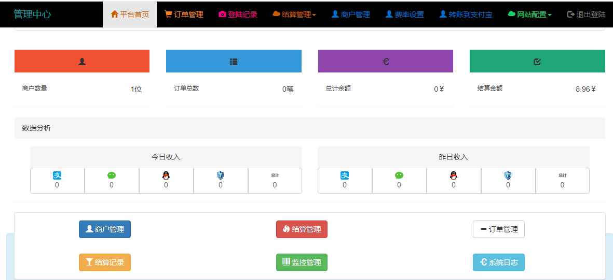Click the blue 商户管理 button

105,229
